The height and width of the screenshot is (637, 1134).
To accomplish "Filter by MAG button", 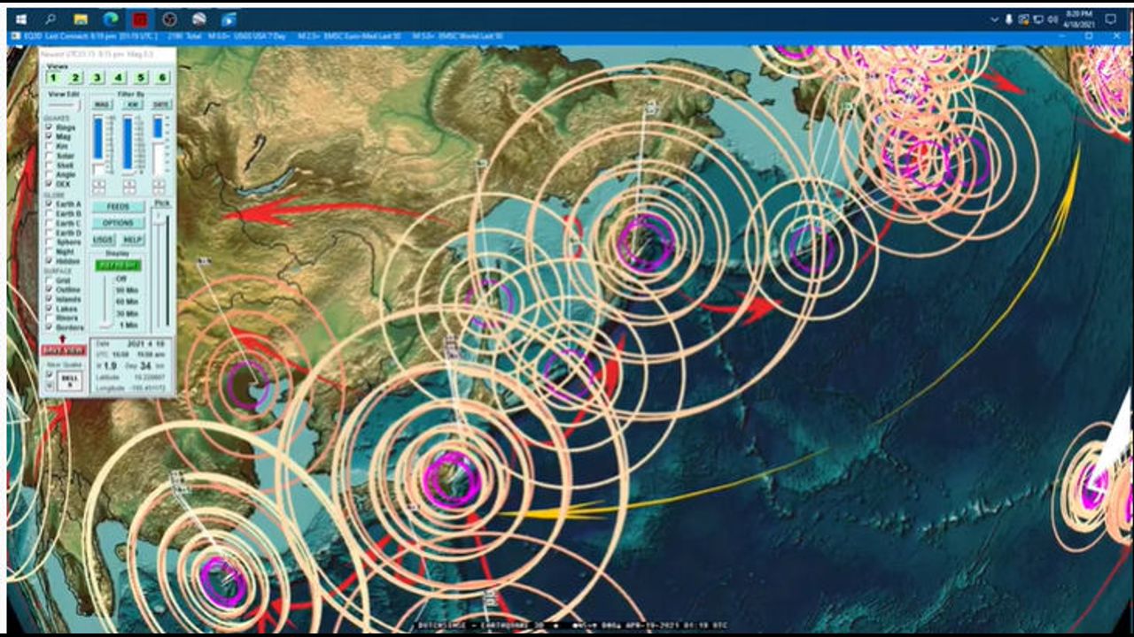I will 103,104.
